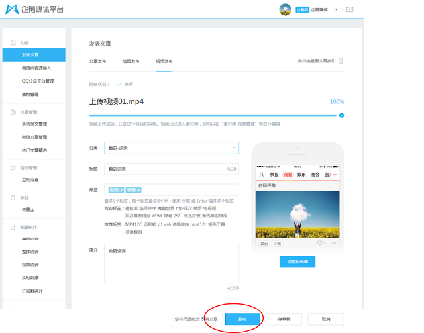This screenshot has height=333, width=424.
Task: Click the 发布 publish button
Action: click(242, 319)
